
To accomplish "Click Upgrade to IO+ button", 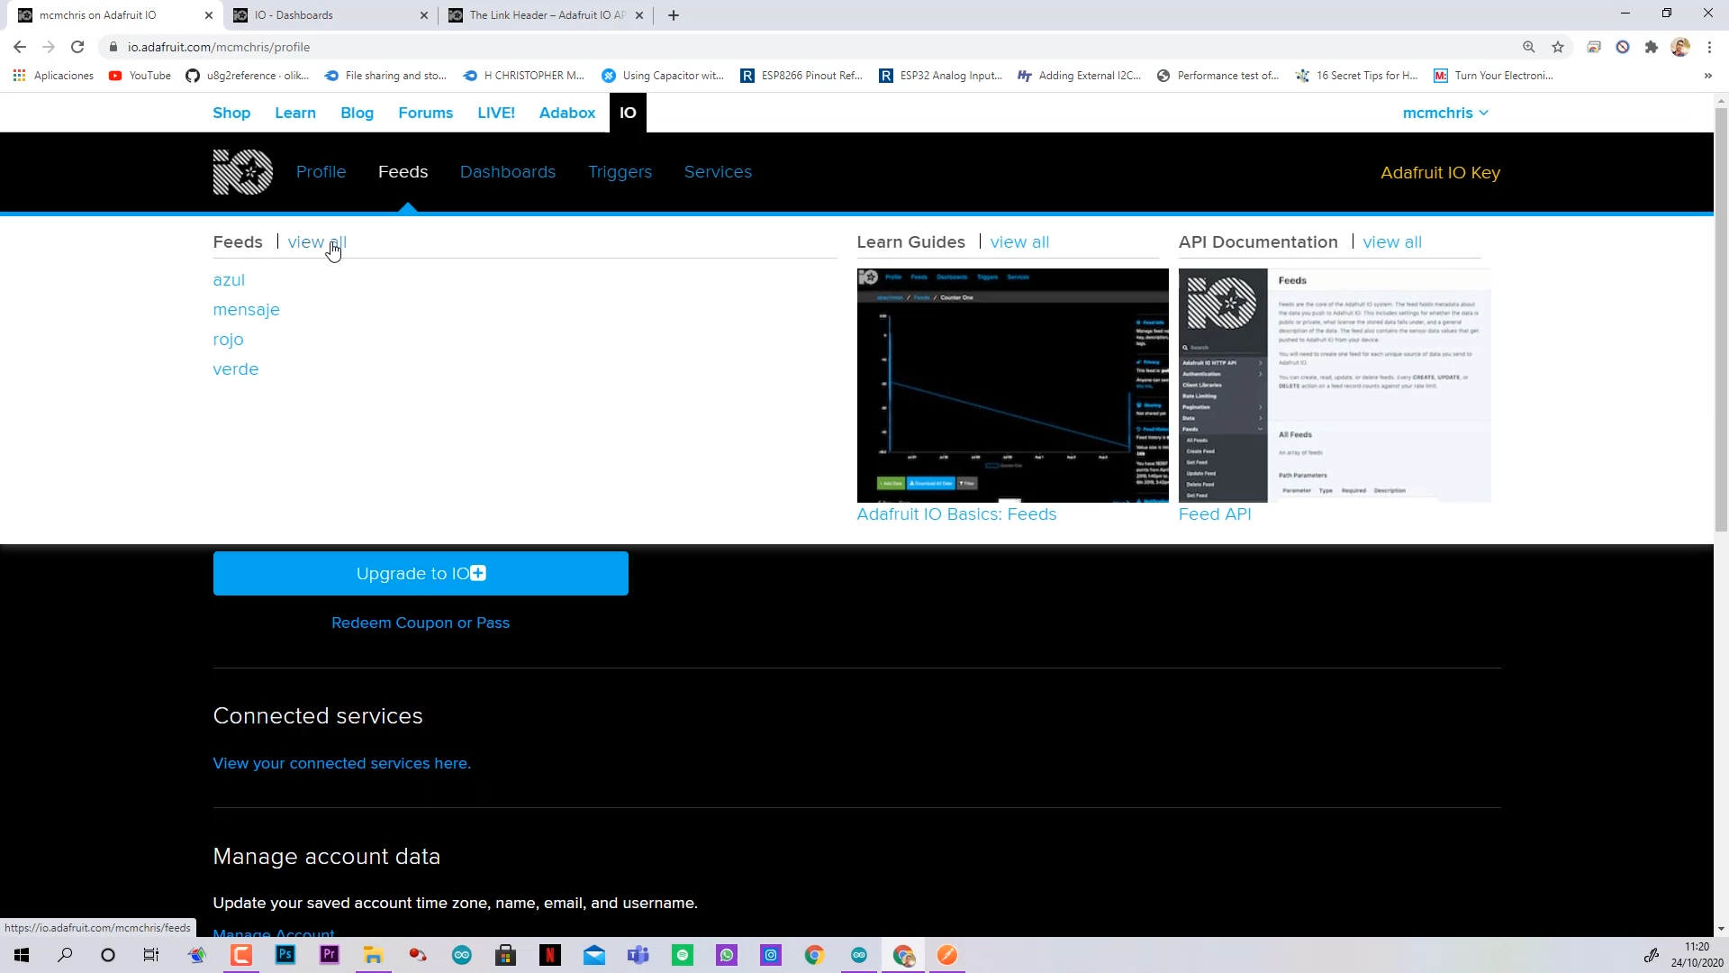I will click(421, 574).
